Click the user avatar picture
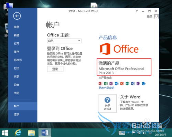This screenshot has height=137, width=172. point(156,17)
